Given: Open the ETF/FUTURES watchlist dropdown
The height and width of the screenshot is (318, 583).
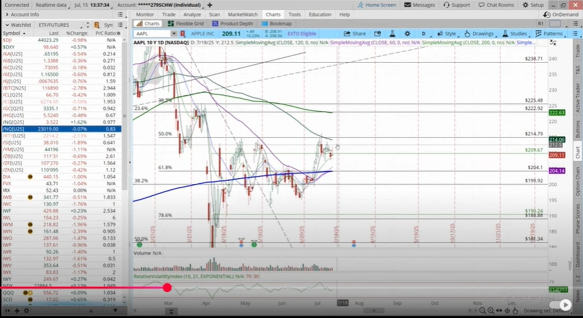Looking at the screenshot, I should [x=59, y=25].
